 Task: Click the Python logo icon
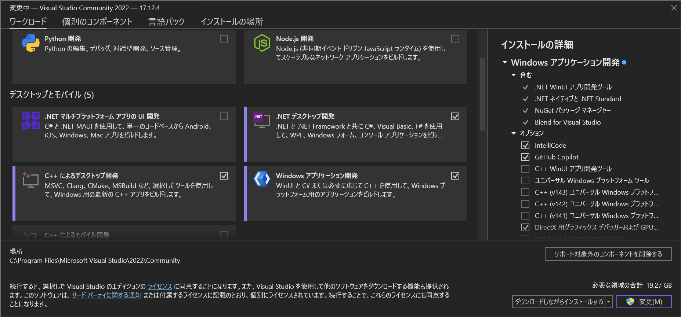click(x=31, y=43)
